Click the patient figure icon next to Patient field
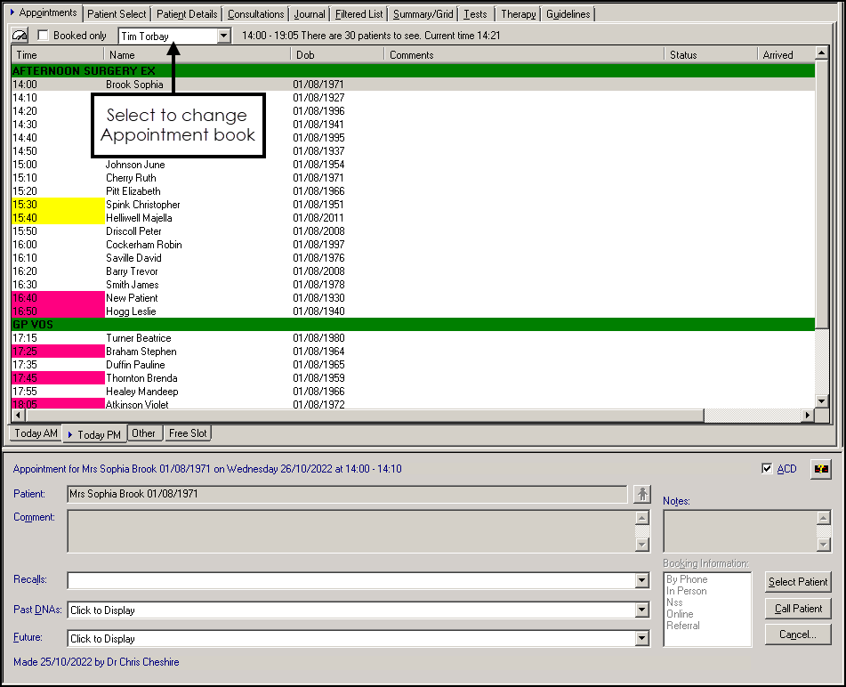 pos(642,494)
